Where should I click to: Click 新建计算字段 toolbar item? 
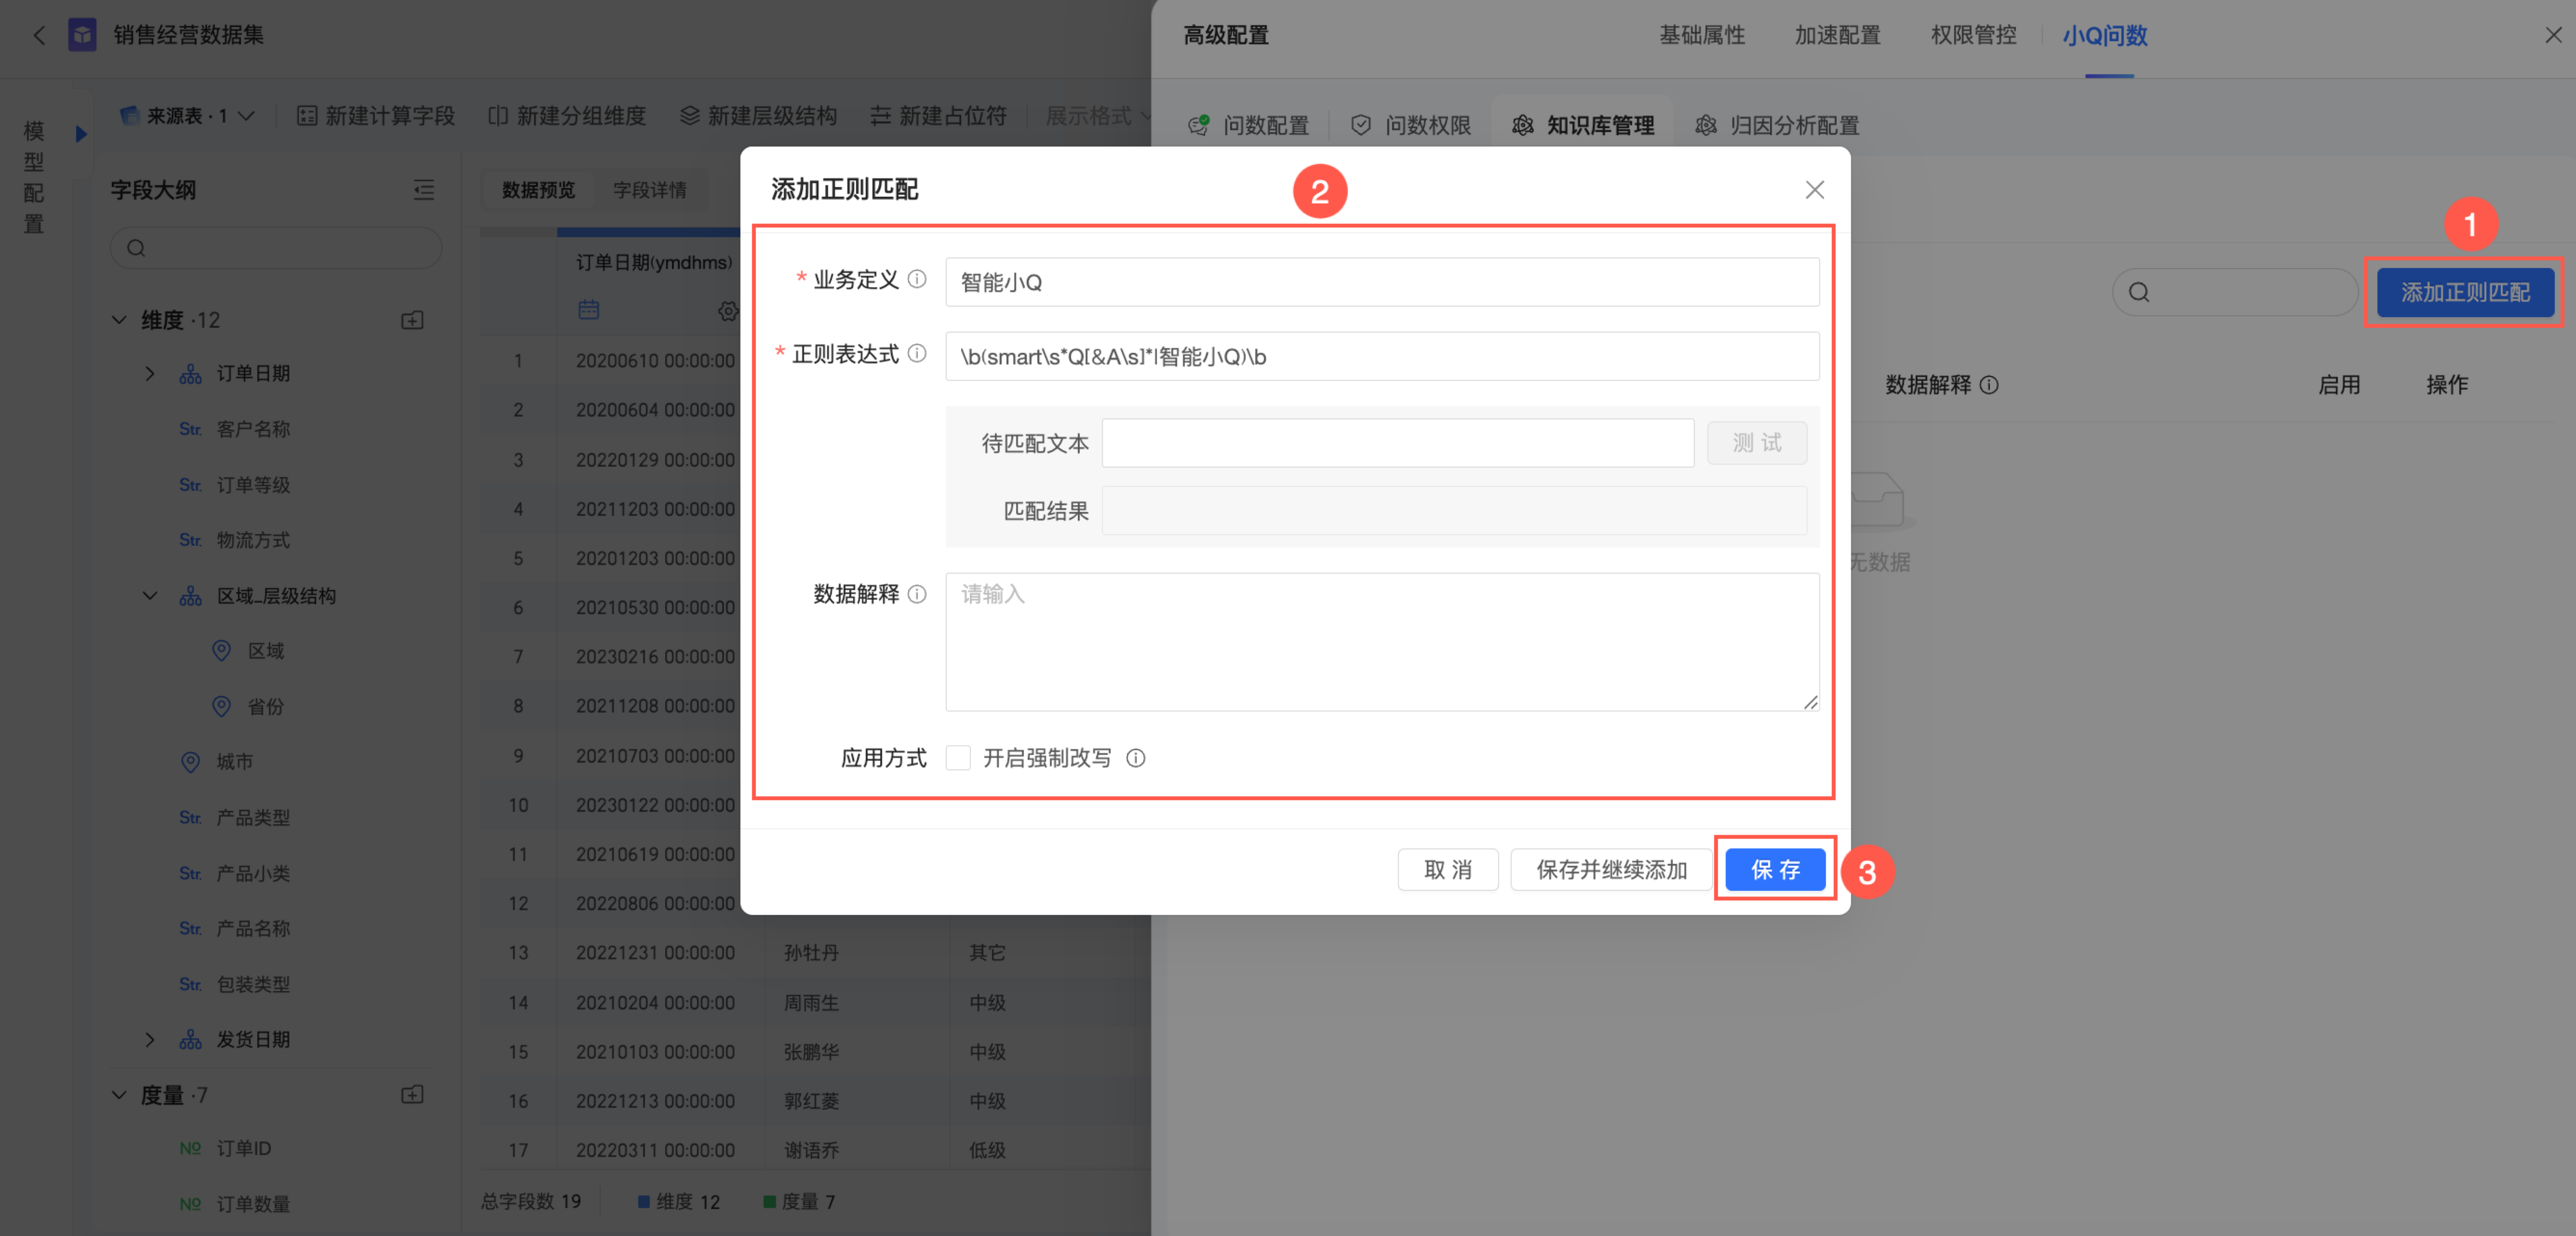tap(376, 116)
